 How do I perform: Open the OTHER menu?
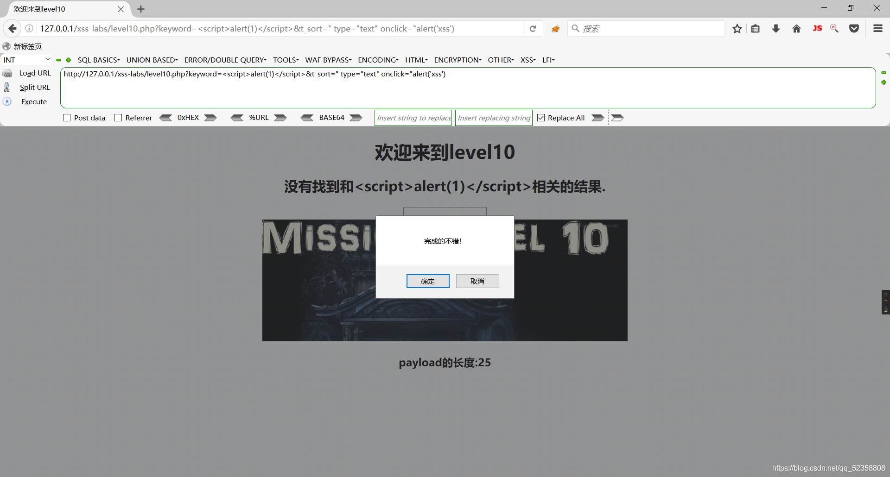tap(501, 60)
